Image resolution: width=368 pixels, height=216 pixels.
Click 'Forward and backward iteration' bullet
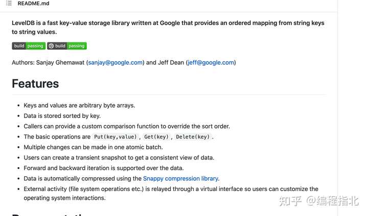104,168
